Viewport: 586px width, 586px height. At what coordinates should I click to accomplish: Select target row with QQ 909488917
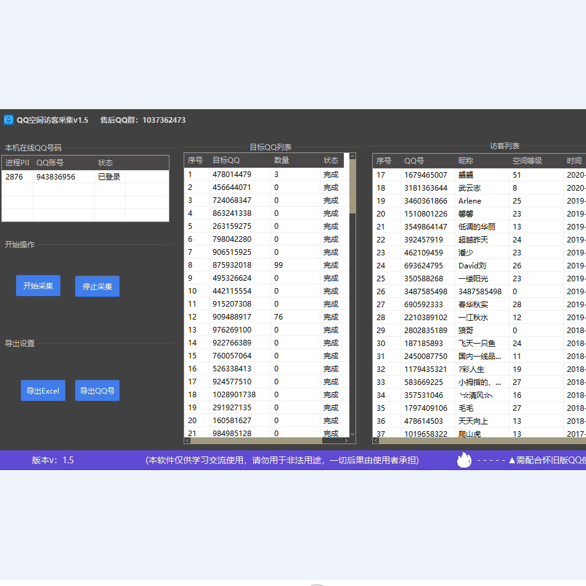tap(232, 317)
